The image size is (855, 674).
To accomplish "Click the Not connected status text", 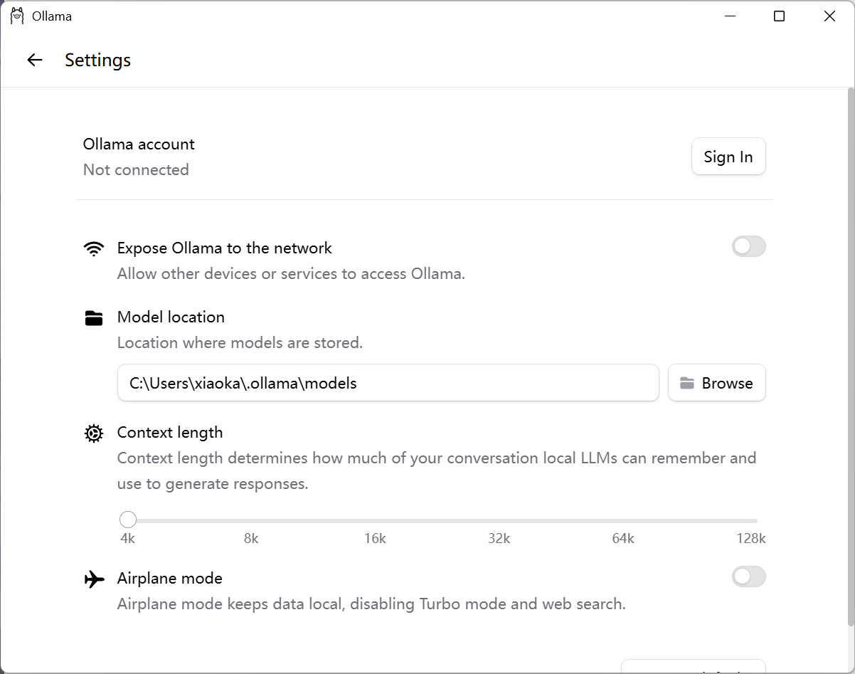I will coord(136,170).
